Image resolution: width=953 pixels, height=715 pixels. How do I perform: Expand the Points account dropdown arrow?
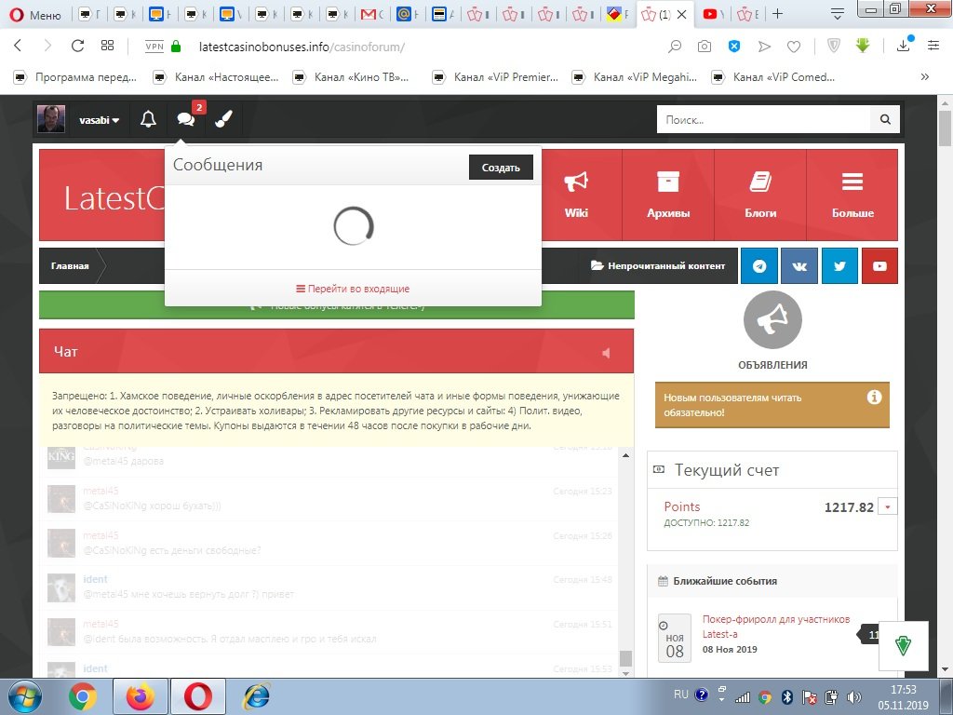888,507
